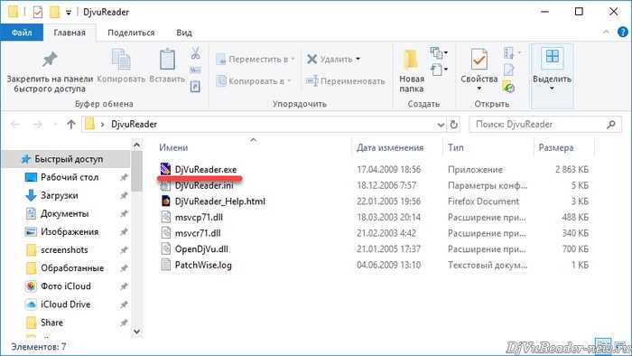Viewport: 632px width, 356px height.
Task: Open the address bar history dropdown
Action: tap(441, 125)
